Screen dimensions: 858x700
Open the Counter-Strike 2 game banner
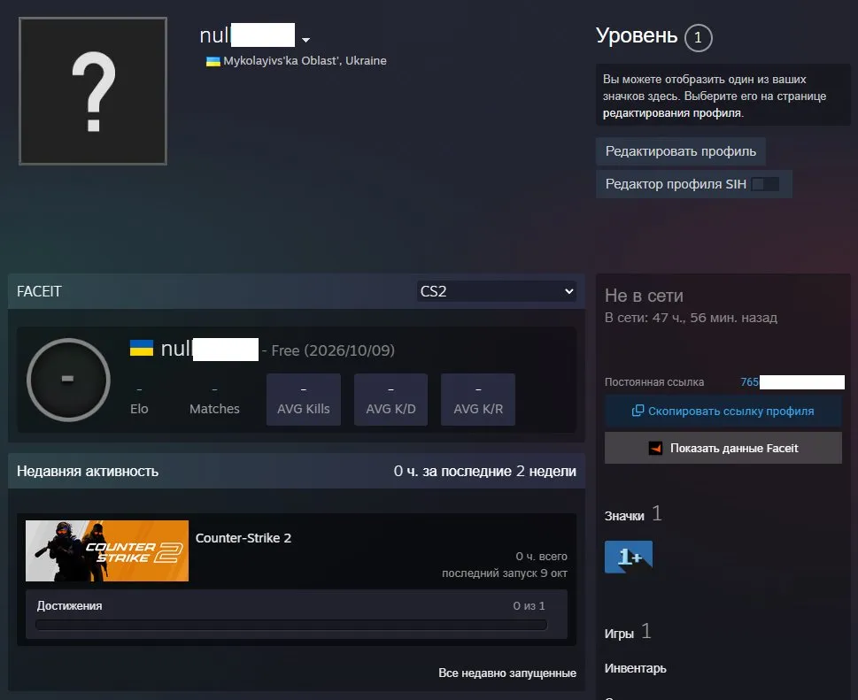tap(107, 550)
